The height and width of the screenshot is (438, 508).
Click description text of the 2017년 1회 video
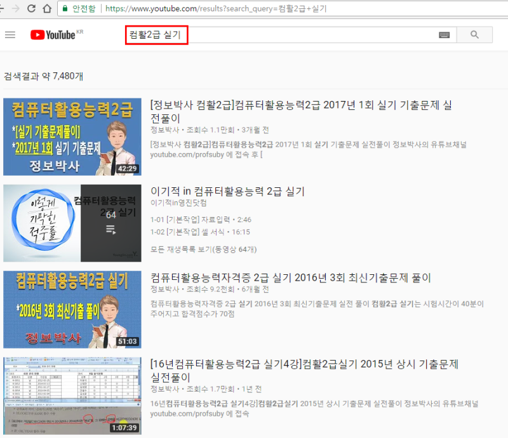pos(308,149)
